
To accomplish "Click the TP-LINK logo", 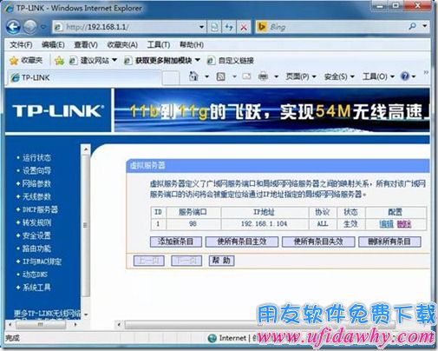I will [x=58, y=111].
